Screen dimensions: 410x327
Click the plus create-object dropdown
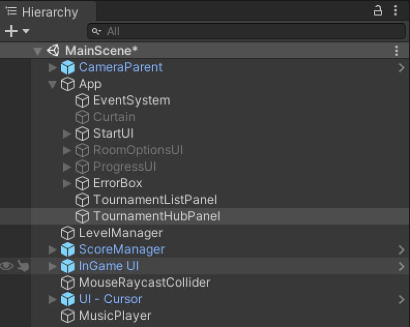(x=17, y=31)
